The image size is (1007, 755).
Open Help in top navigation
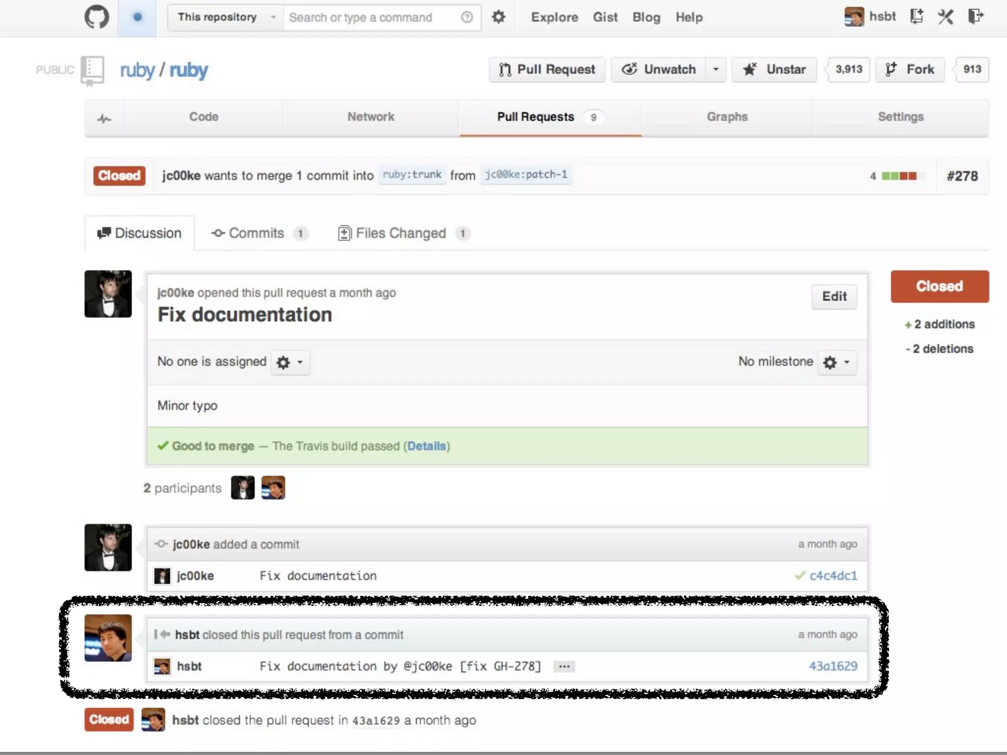click(x=689, y=17)
